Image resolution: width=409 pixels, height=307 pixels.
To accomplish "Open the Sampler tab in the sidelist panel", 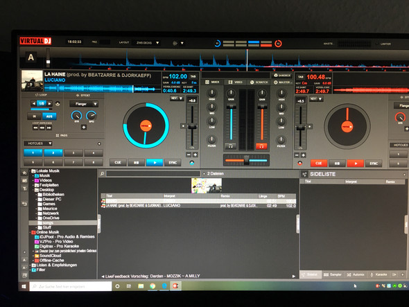I will 332,274.
